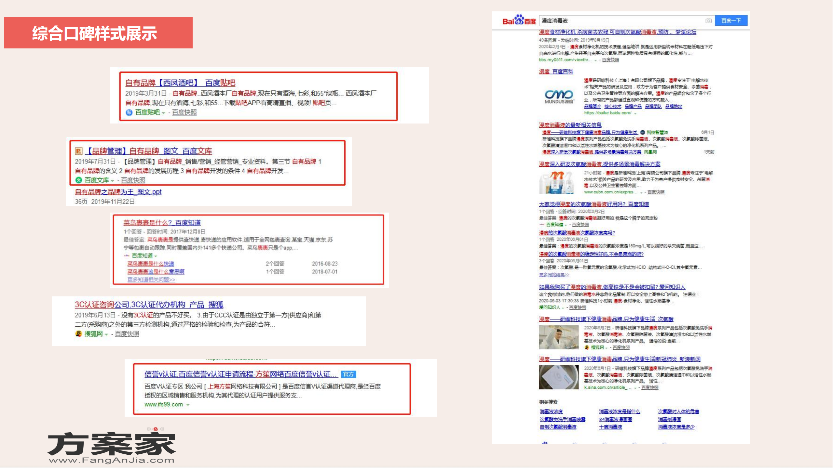Screen dimensions: 833x468
Task: Click the 百度一下 search button
Action: [x=731, y=20]
